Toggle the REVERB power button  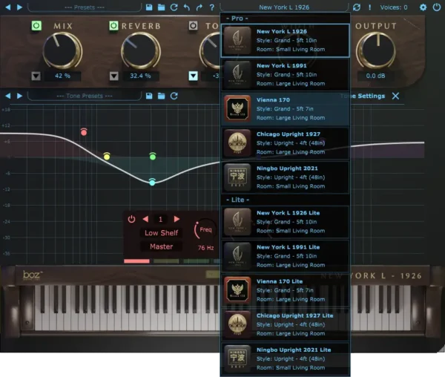tap(113, 26)
